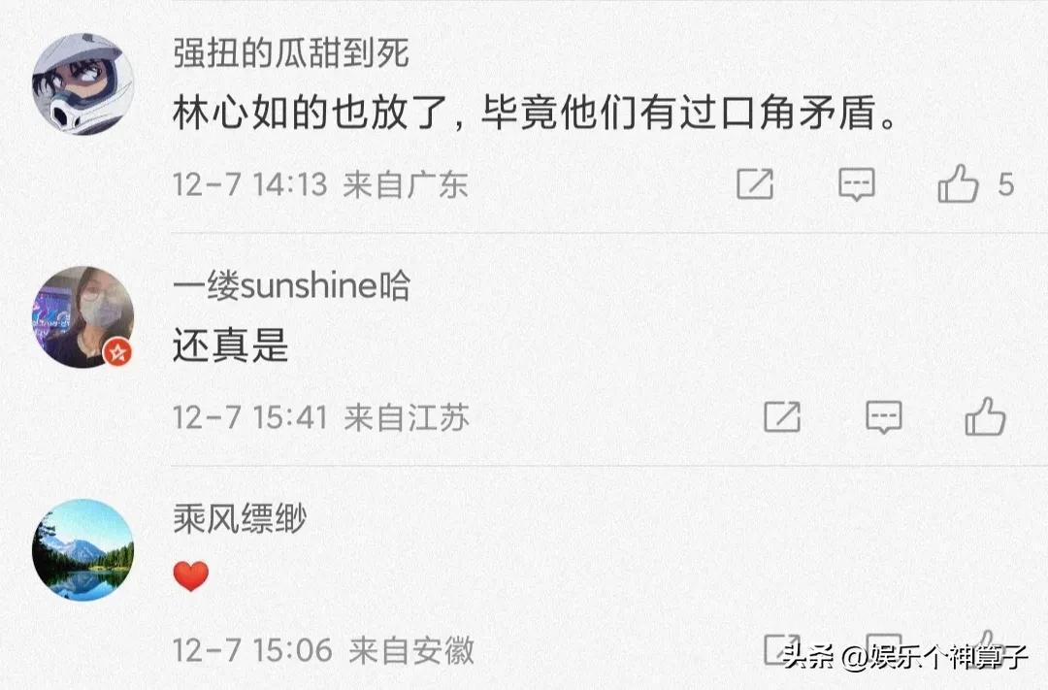Like the comment by 强扭的瓜甜到死
The width and height of the screenshot is (1048, 690).
[x=958, y=183]
